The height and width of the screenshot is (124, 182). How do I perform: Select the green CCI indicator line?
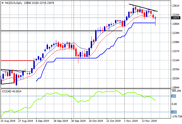click(78, 102)
